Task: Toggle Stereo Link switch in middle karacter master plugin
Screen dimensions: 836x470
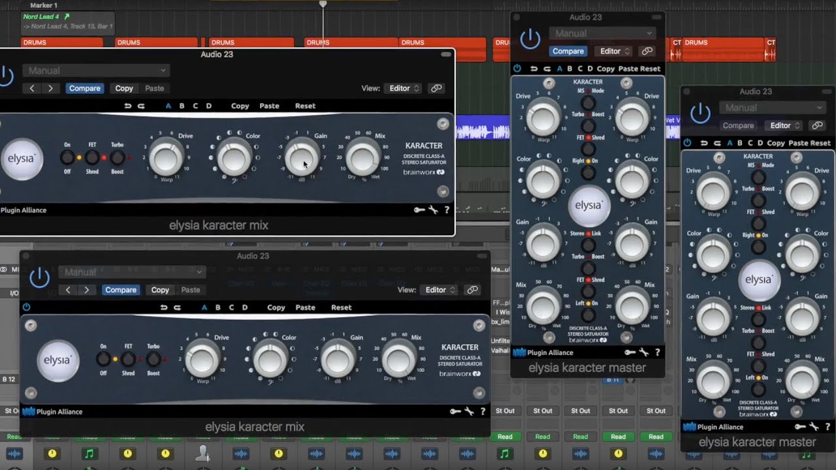Action: [588, 245]
